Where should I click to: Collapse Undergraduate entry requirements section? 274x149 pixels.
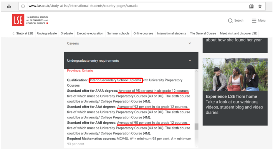coord(189,61)
